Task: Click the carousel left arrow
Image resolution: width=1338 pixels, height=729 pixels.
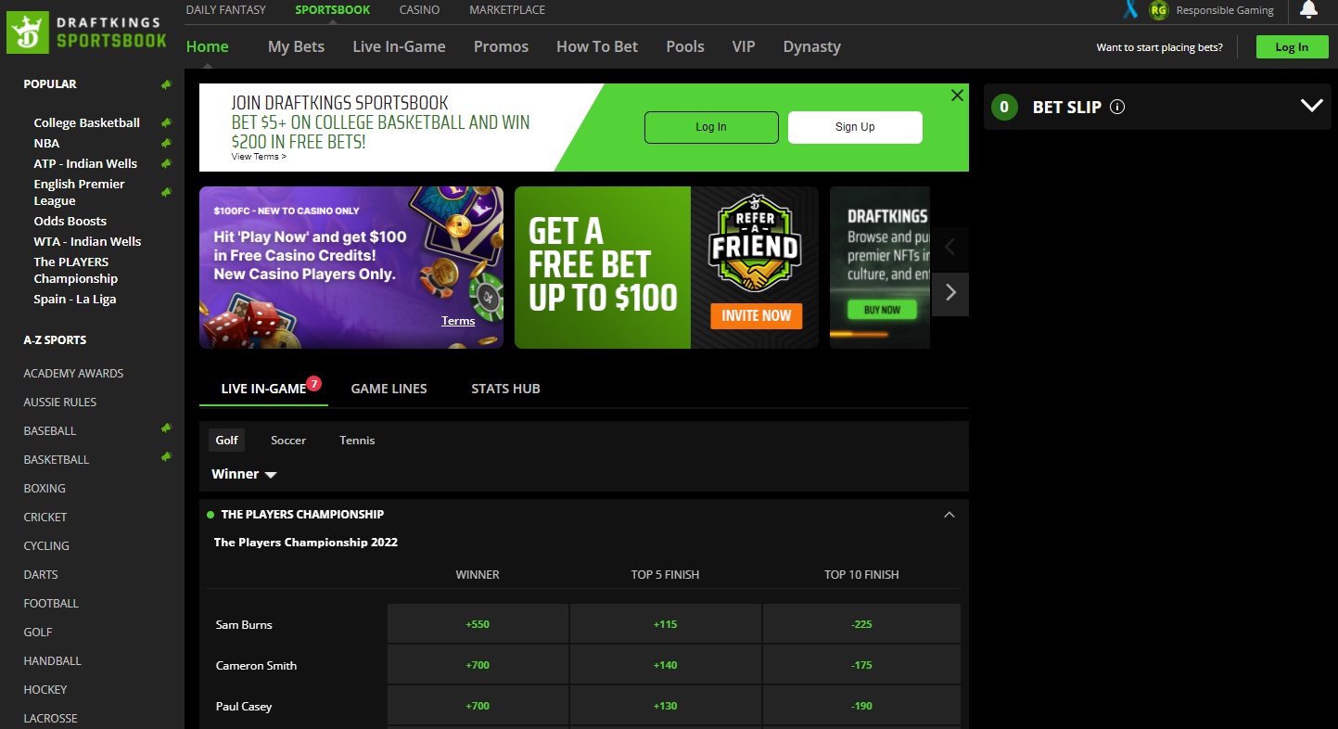Action: point(949,248)
